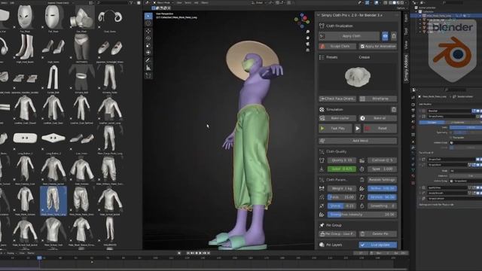Enable the Apply for Animation checkbox
Screen dimensions: 482x271
click(x=362, y=47)
